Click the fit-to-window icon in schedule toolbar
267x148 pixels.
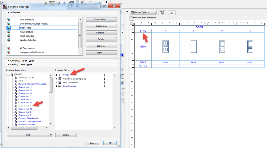[162, 13]
